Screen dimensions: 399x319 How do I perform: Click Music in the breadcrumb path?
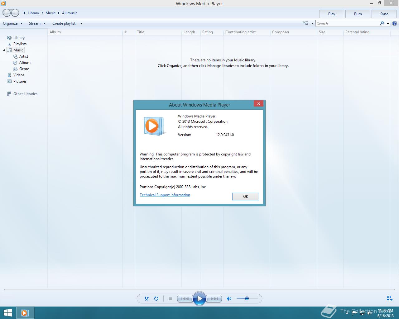(50, 13)
